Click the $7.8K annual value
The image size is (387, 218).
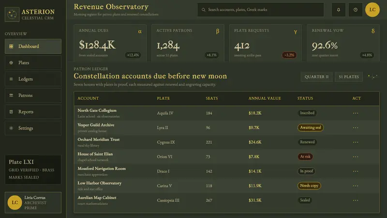(x=254, y=156)
